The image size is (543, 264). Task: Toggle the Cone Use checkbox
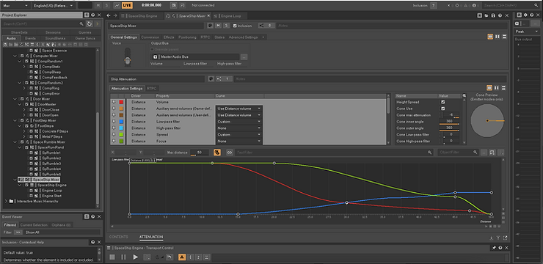click(x=442, y=109)
